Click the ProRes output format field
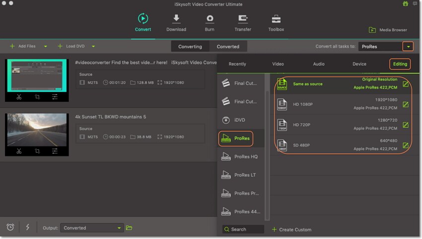The image size is (422, 239). (380, 47)
